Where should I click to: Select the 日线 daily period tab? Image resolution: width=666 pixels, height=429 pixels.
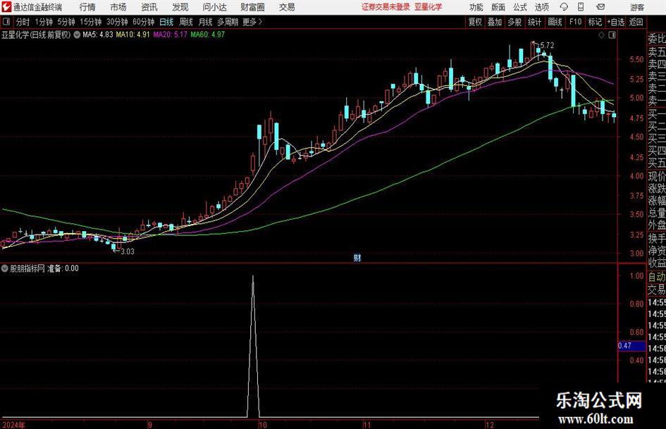[166, 22]
